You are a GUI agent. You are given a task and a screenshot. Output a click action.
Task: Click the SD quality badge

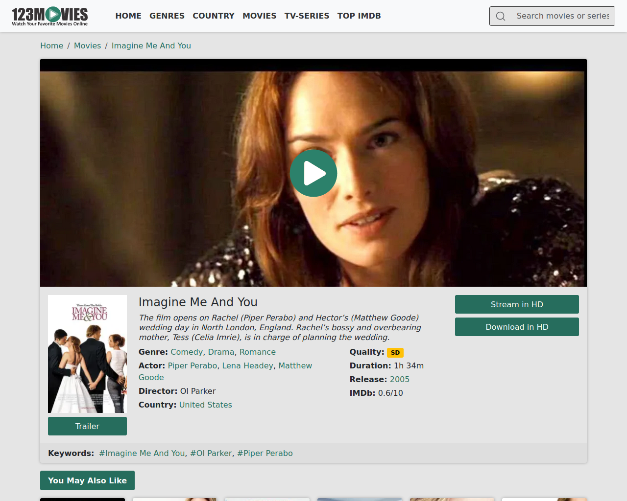(395, 352)
